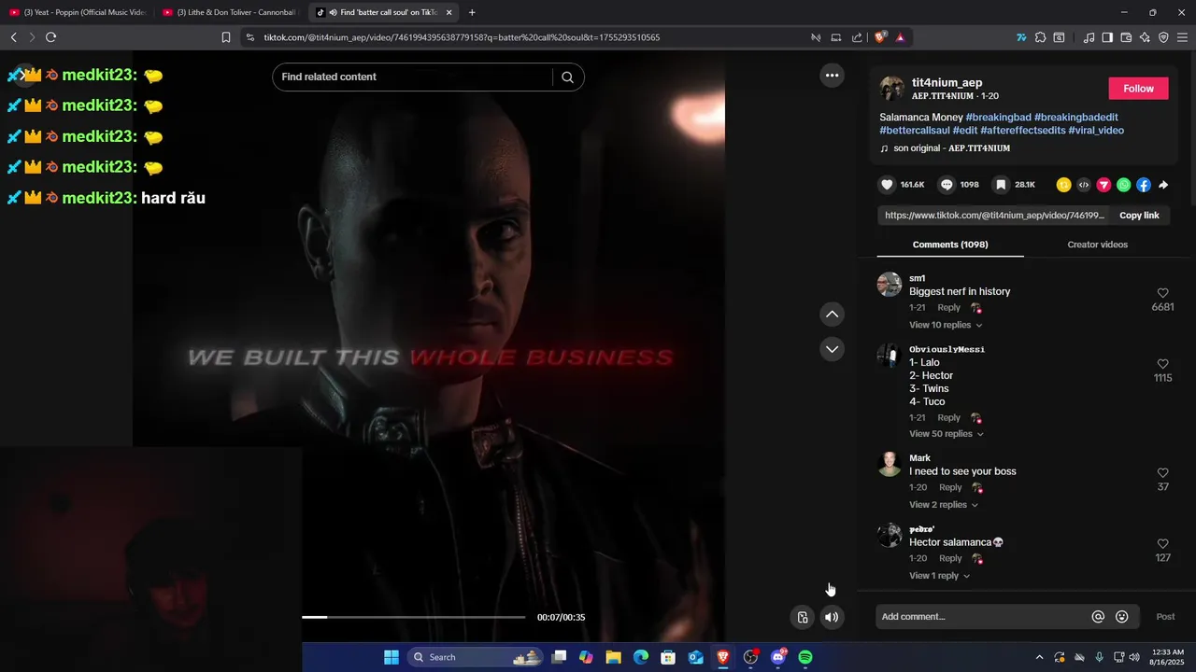1196x672 pixels.
Task: Like Mark's comment with 37 likes
Action: tap(1163, 473)
